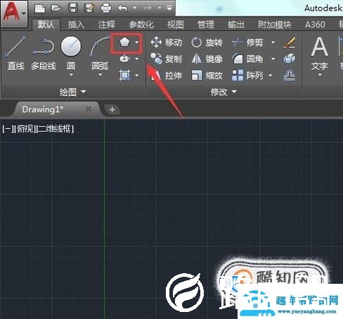Click the erase icon in modify panel
This screenshot has height=319, width=343.
coord(290,42)
